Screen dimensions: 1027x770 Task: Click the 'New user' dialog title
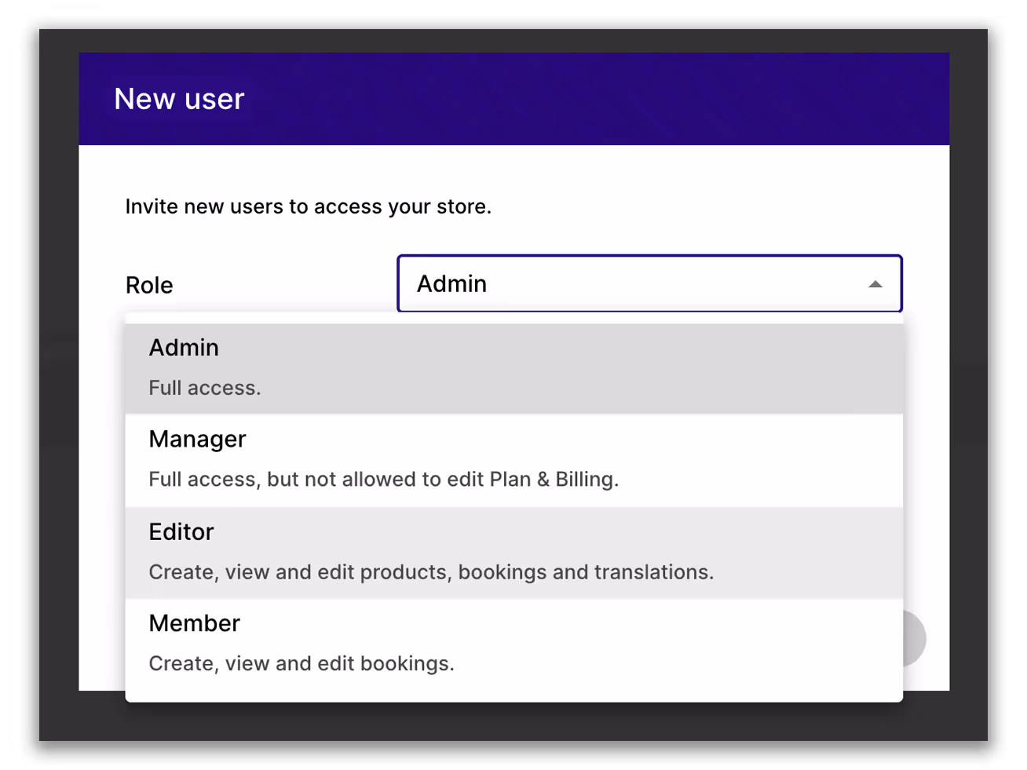179,99
